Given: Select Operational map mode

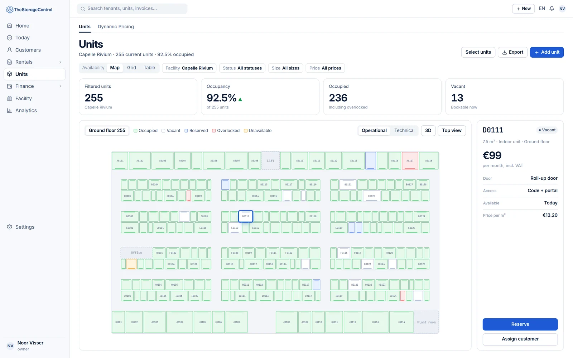Looking at the screenshot, I should 374,131.
